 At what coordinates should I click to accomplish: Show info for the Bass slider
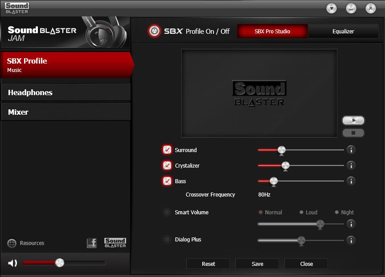pyautogui.click(x=351, y=181)
